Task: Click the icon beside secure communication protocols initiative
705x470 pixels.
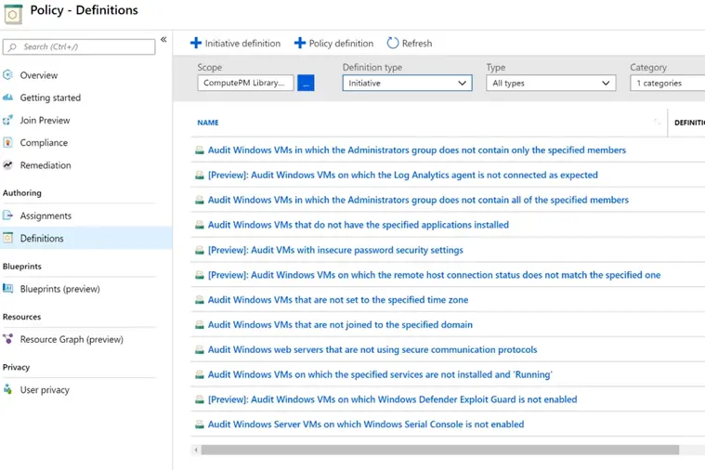Action: click(199, 350)
